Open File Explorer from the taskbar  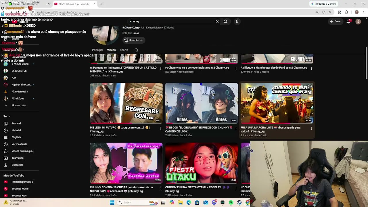pos(180,202)
